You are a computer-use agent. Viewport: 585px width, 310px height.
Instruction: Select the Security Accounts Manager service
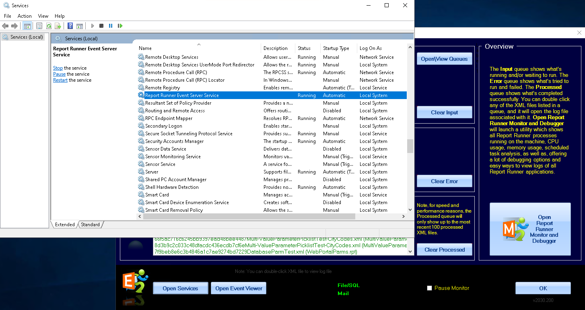coord(272,141)
